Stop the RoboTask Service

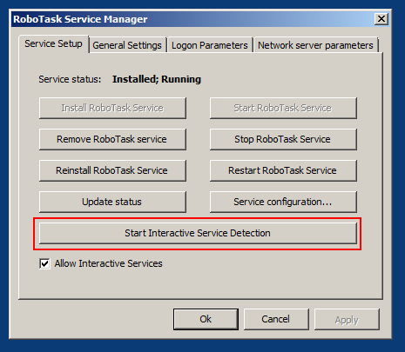[283, 139]
